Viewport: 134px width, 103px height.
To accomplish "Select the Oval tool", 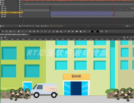I will [x=34, y=31].
